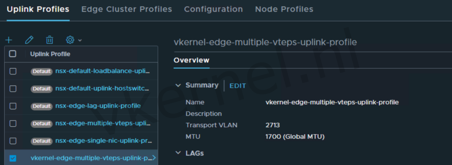Click the pencil edit icon
The height and width of the screenshot is (165, 452).
pyautogui.click(x=29, y=40)
